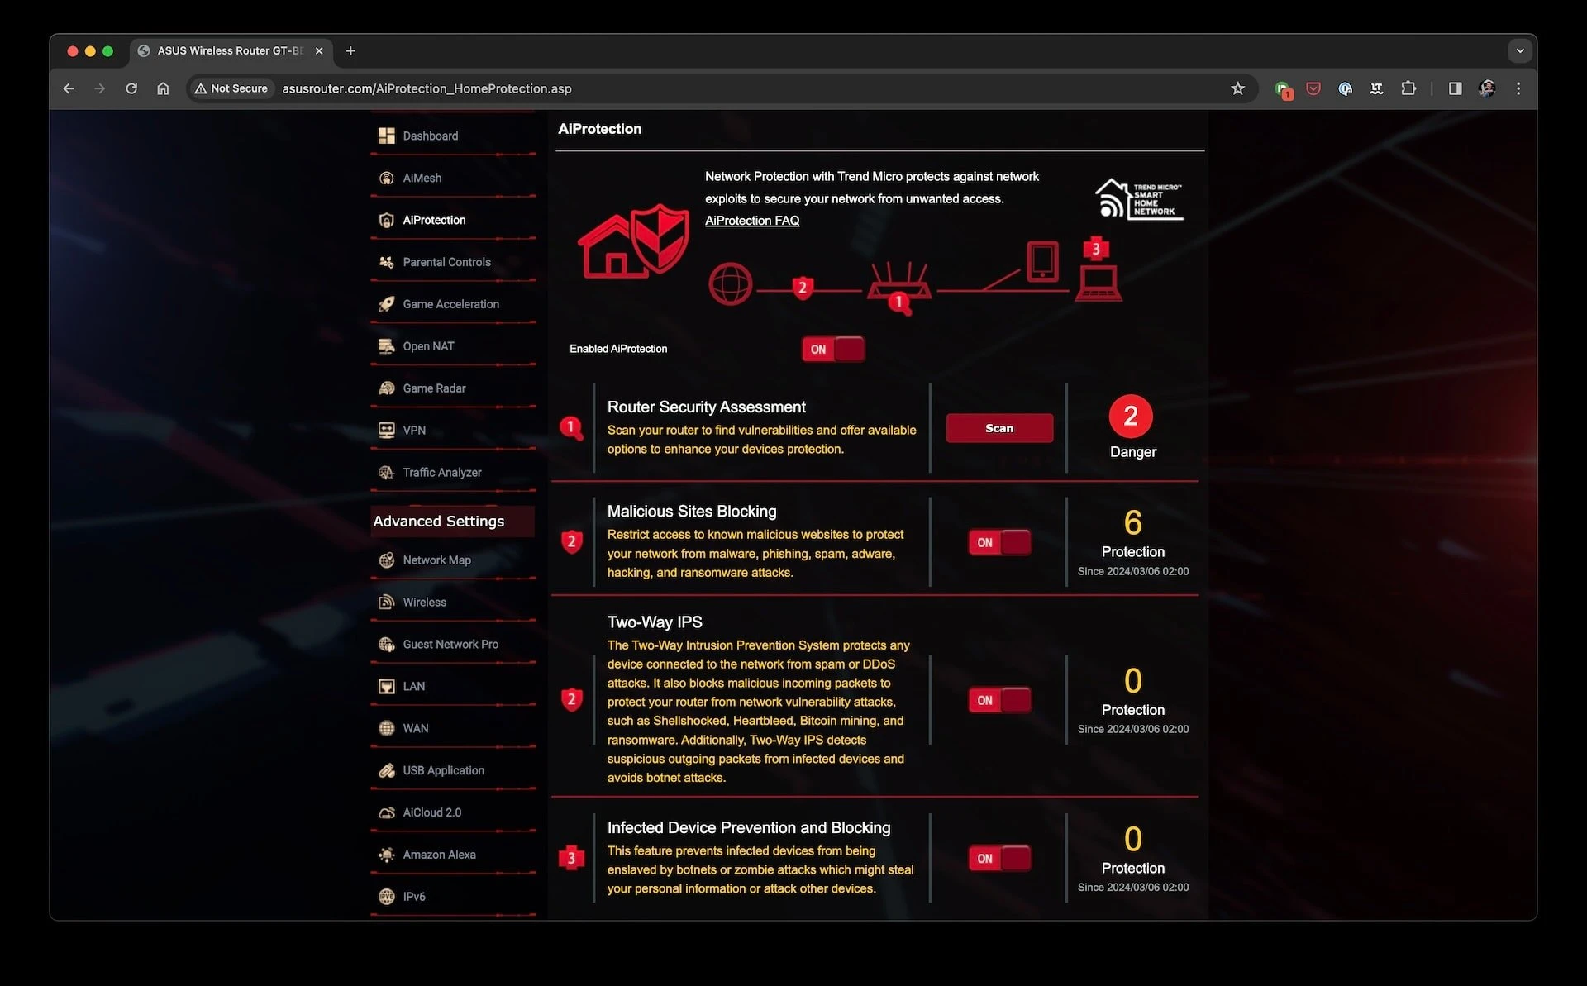This screenshot has width=1587, height=986.
Task: Open Parental Controls sidebar icon
Action: click(386, 262)
